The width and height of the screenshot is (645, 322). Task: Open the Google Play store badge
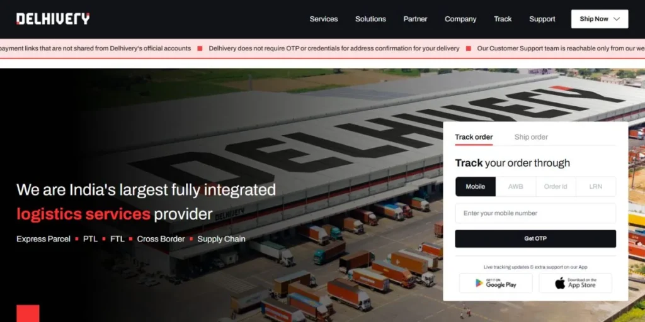[x=496, y=283]
